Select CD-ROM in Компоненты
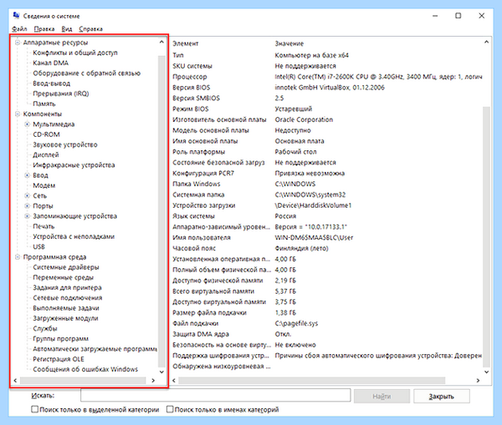This screenshot has height=425, width=502. click(46, 134)
